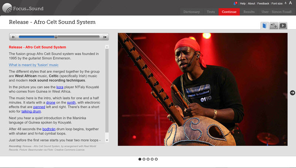The width and height of the screenshot is (296, 168).
Task: Follow the talking drum link
Action: [x=31, y=111]
